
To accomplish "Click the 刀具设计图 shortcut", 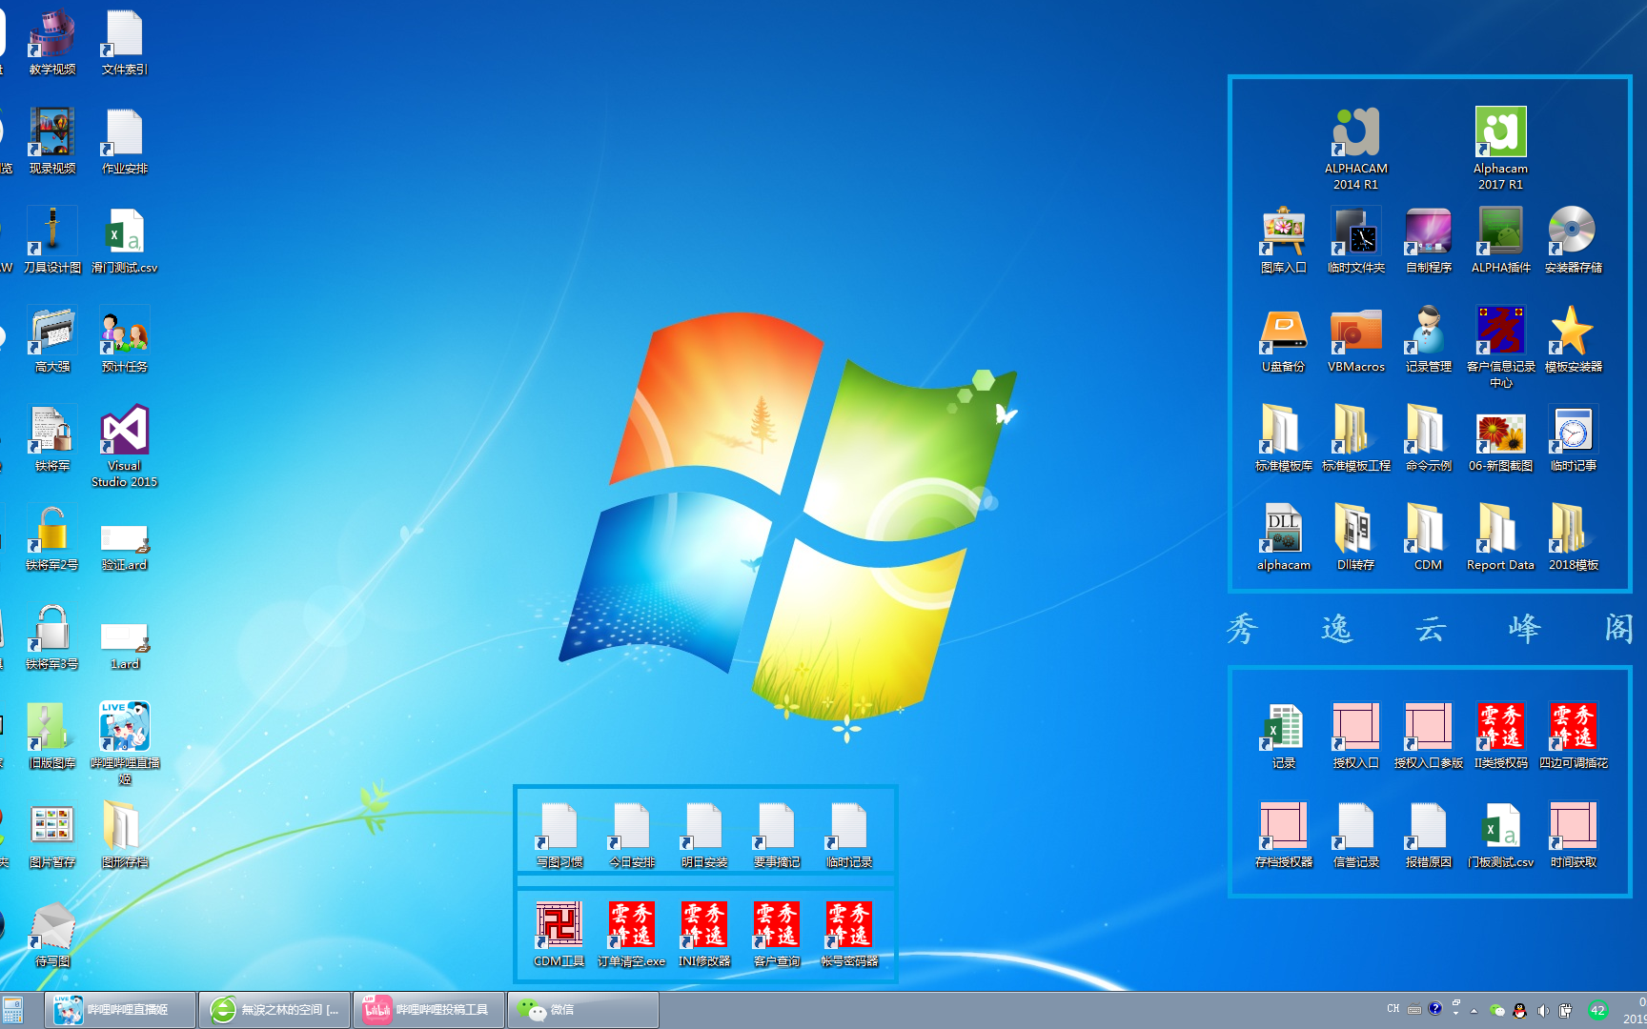I will 51,240.
